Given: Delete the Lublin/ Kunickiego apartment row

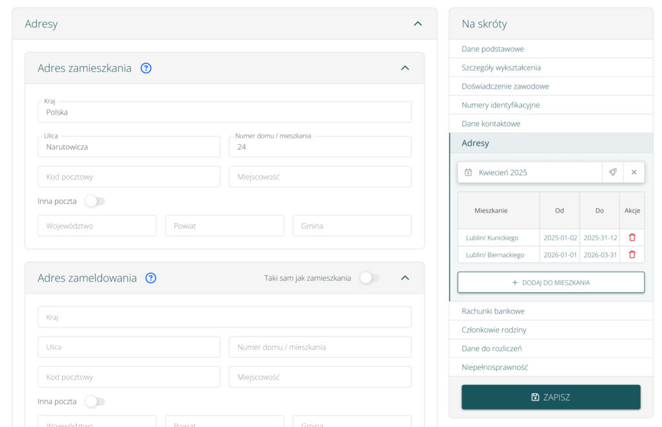Looking at the screenshot, I should tap(632, 237).
